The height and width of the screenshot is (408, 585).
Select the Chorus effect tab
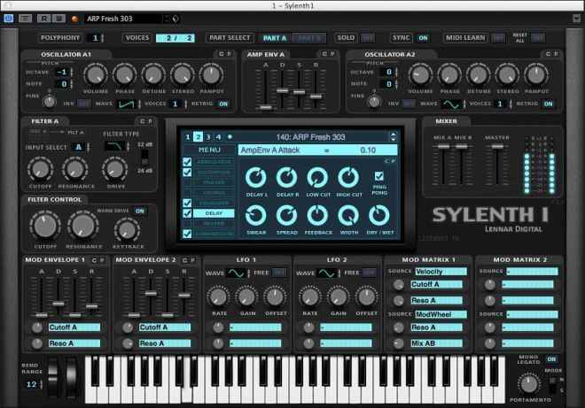click(214, 193)
